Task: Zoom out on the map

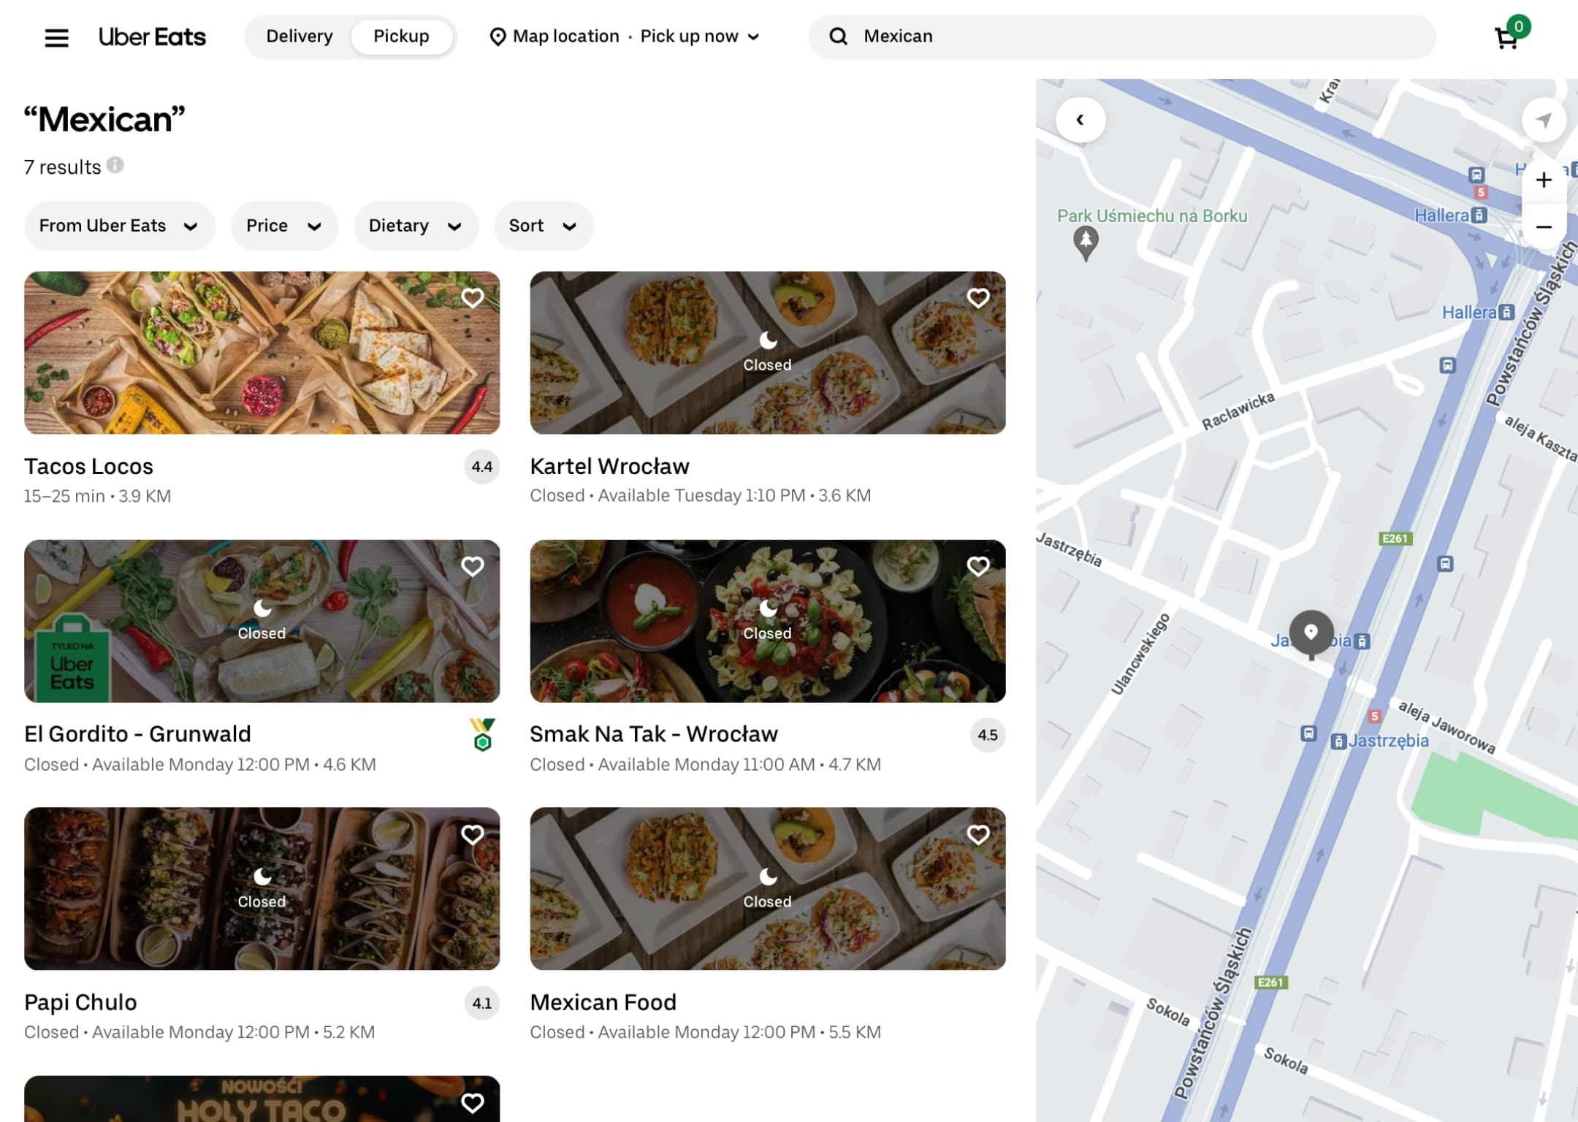Action: (1544, 226)
